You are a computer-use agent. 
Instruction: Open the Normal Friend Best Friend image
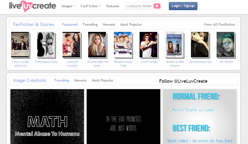(x=200, y=116)
